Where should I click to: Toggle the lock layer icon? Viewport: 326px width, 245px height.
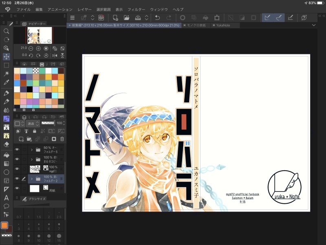click(x=35, y=131)
